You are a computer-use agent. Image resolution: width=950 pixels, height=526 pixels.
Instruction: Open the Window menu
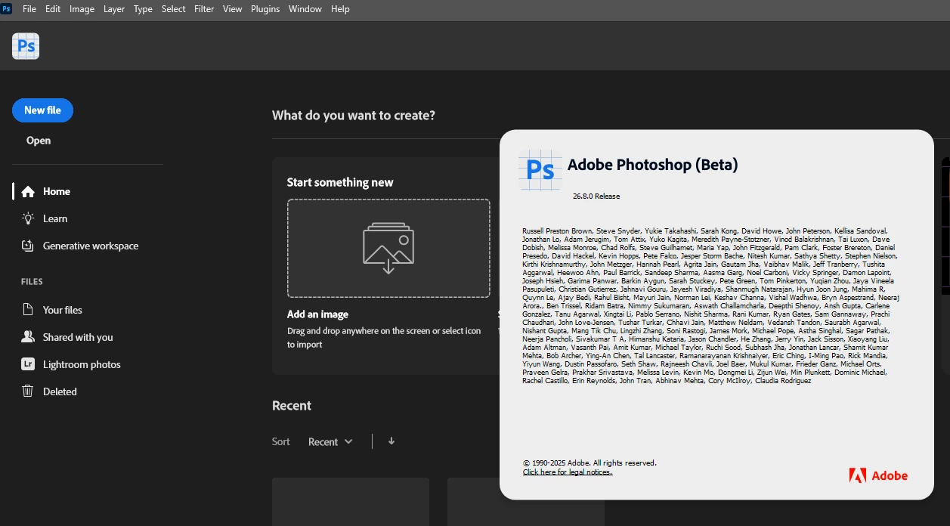pyautogui.click(x=305, y=9)
